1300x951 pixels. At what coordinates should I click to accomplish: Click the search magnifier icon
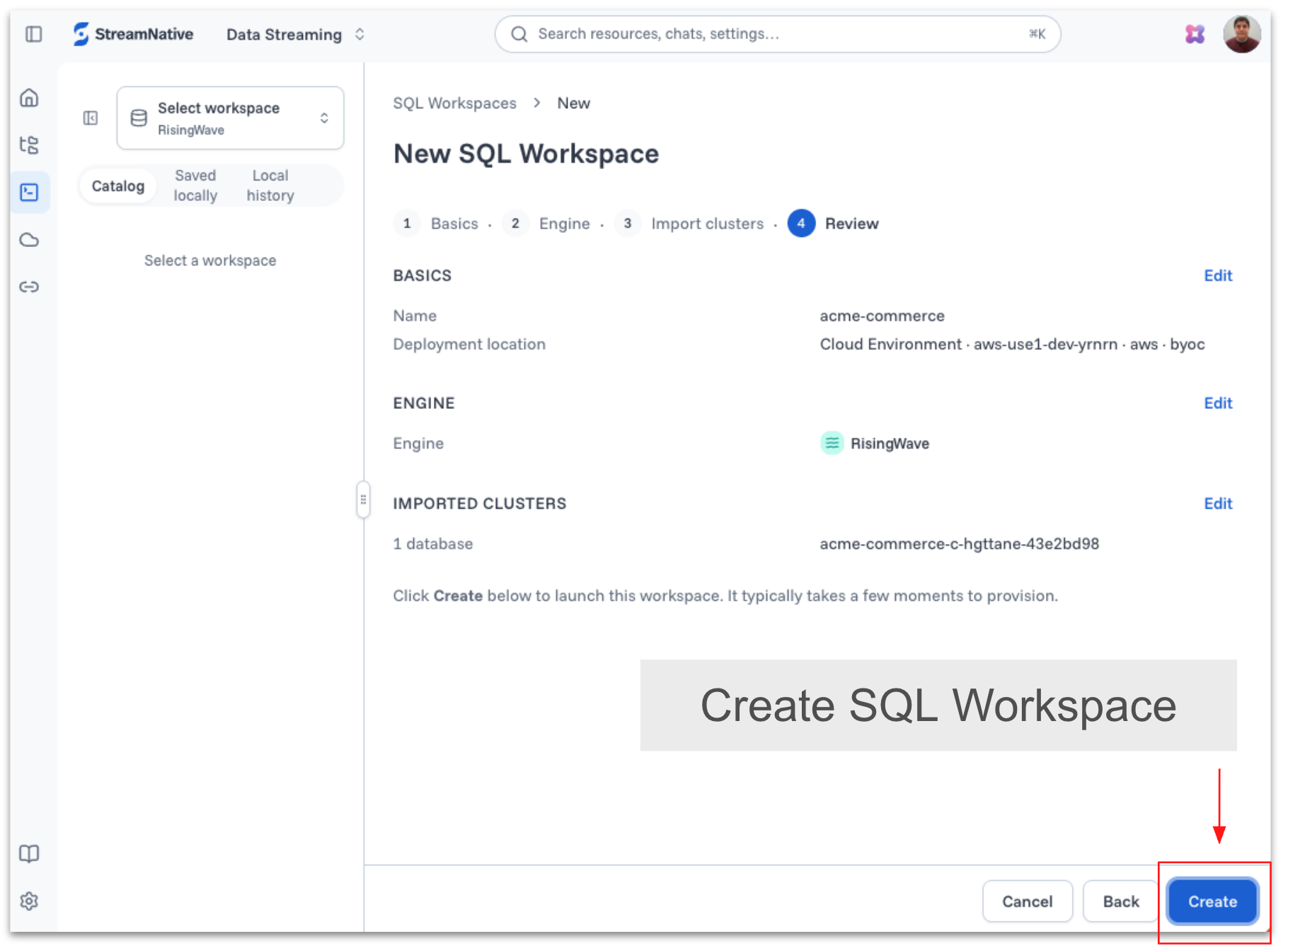point(519,34)
